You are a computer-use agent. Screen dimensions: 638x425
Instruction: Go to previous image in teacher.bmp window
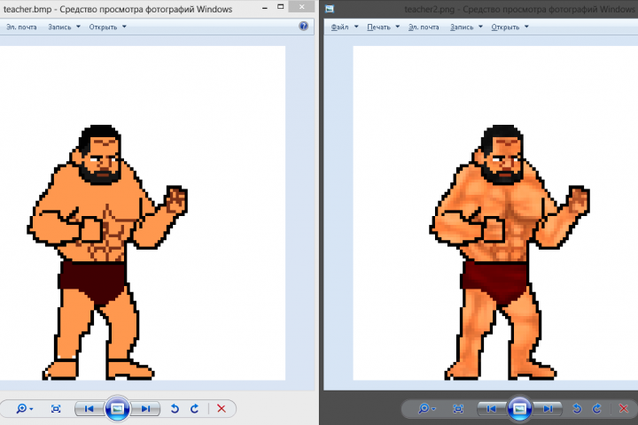coord(89,409)
